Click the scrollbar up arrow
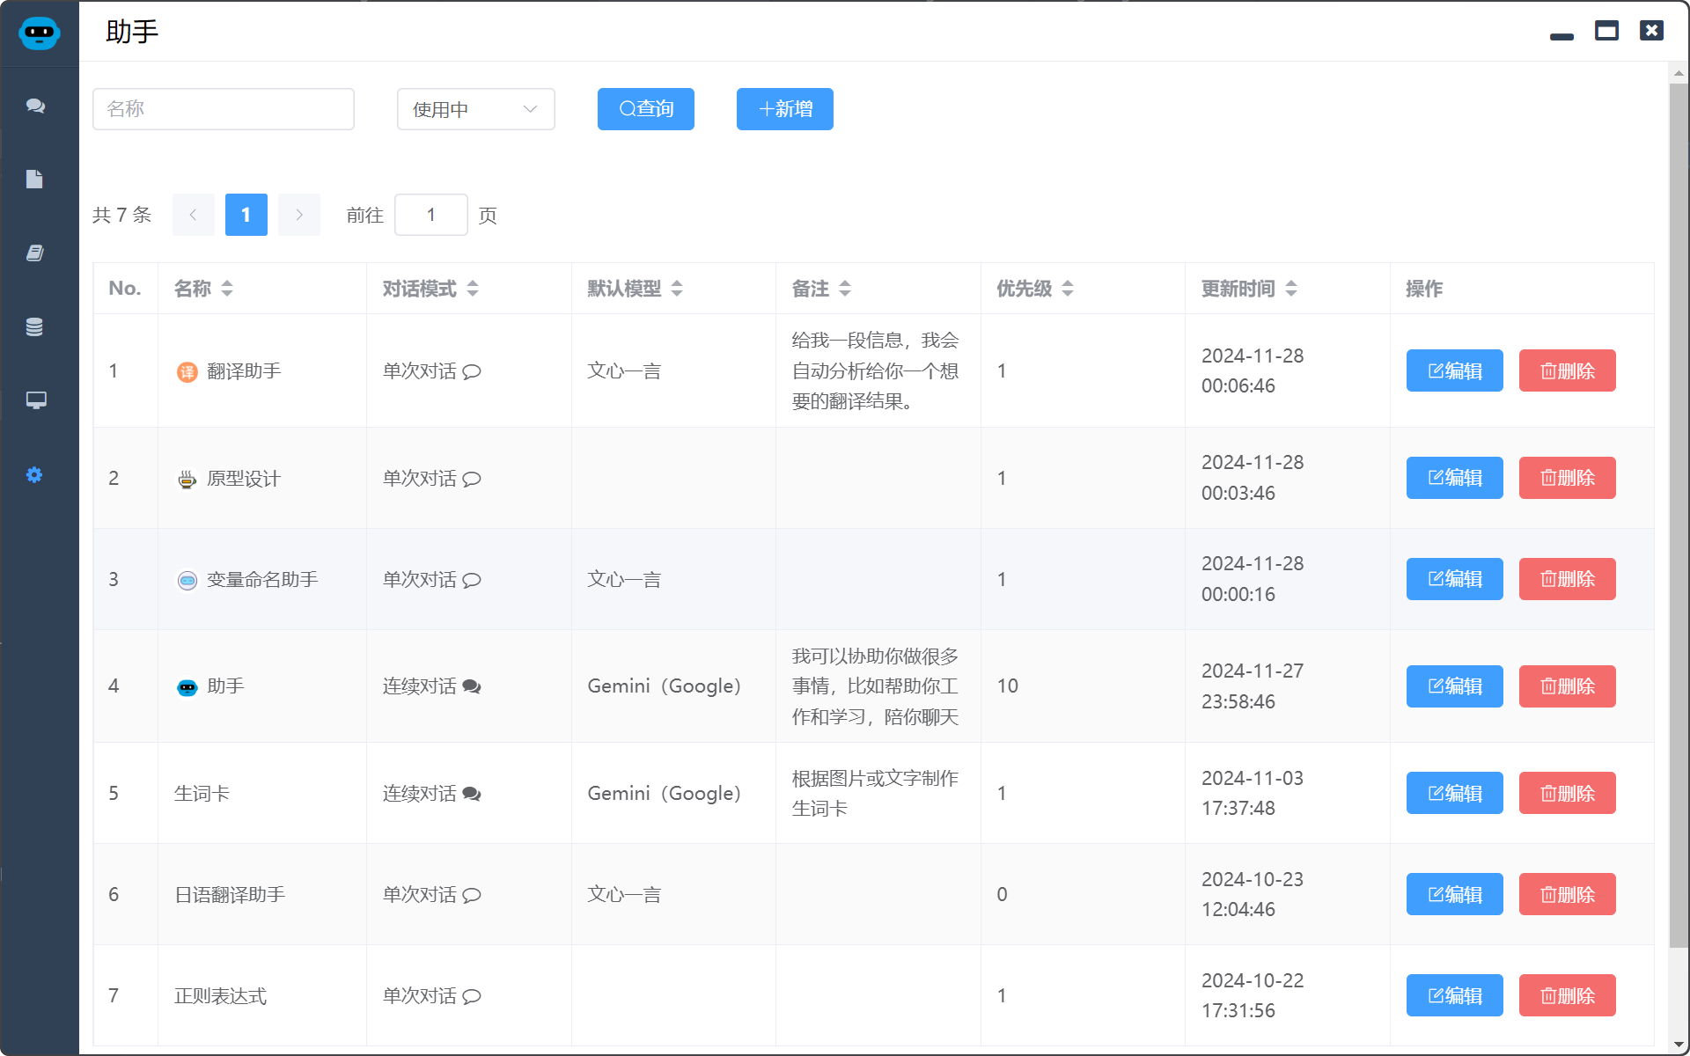 (1679, 73)
